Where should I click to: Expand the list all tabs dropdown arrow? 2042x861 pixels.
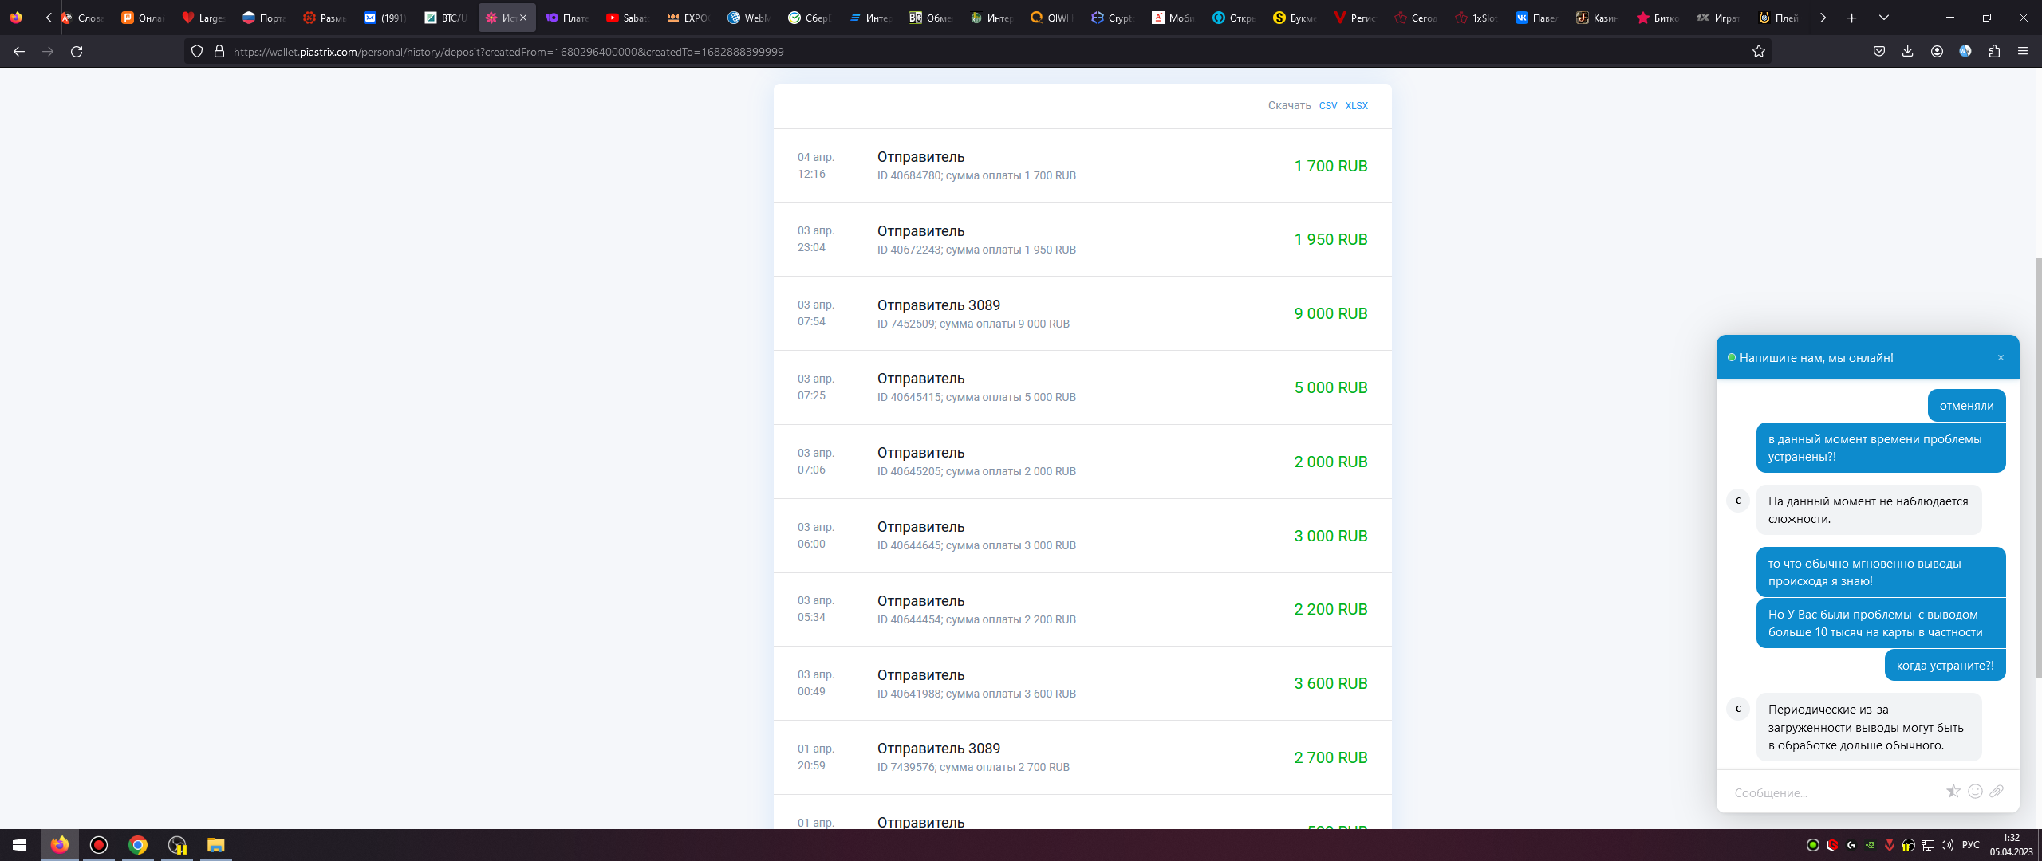coord(1883,18)
